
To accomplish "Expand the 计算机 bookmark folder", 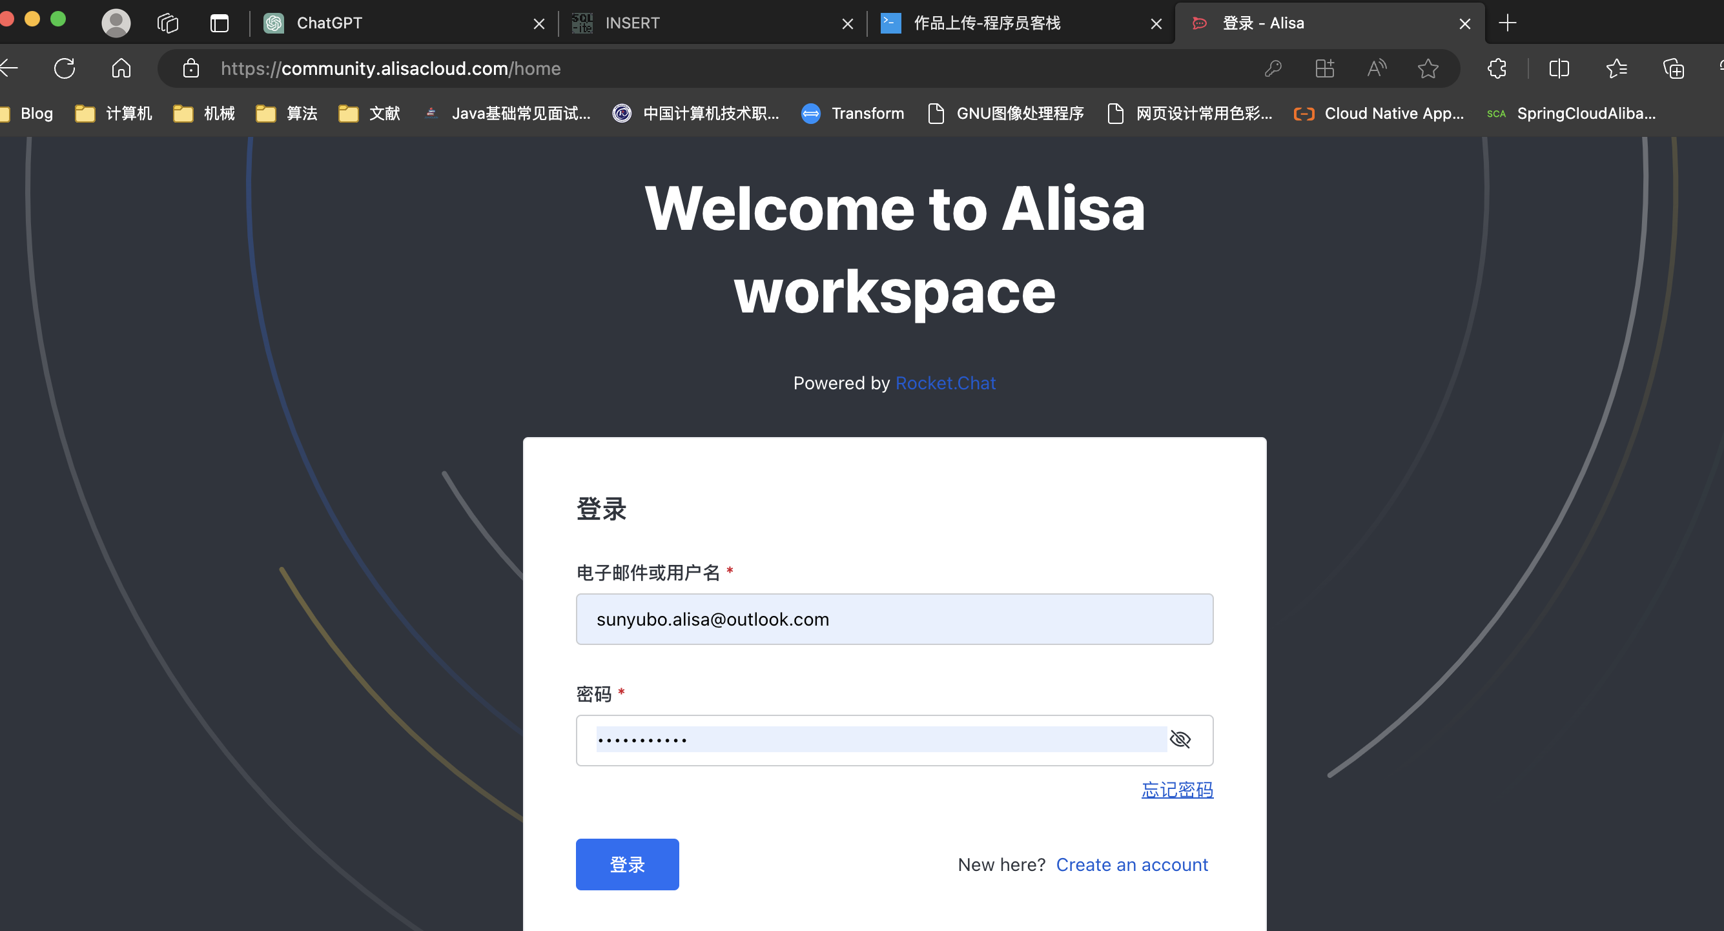I will point(113,114).
